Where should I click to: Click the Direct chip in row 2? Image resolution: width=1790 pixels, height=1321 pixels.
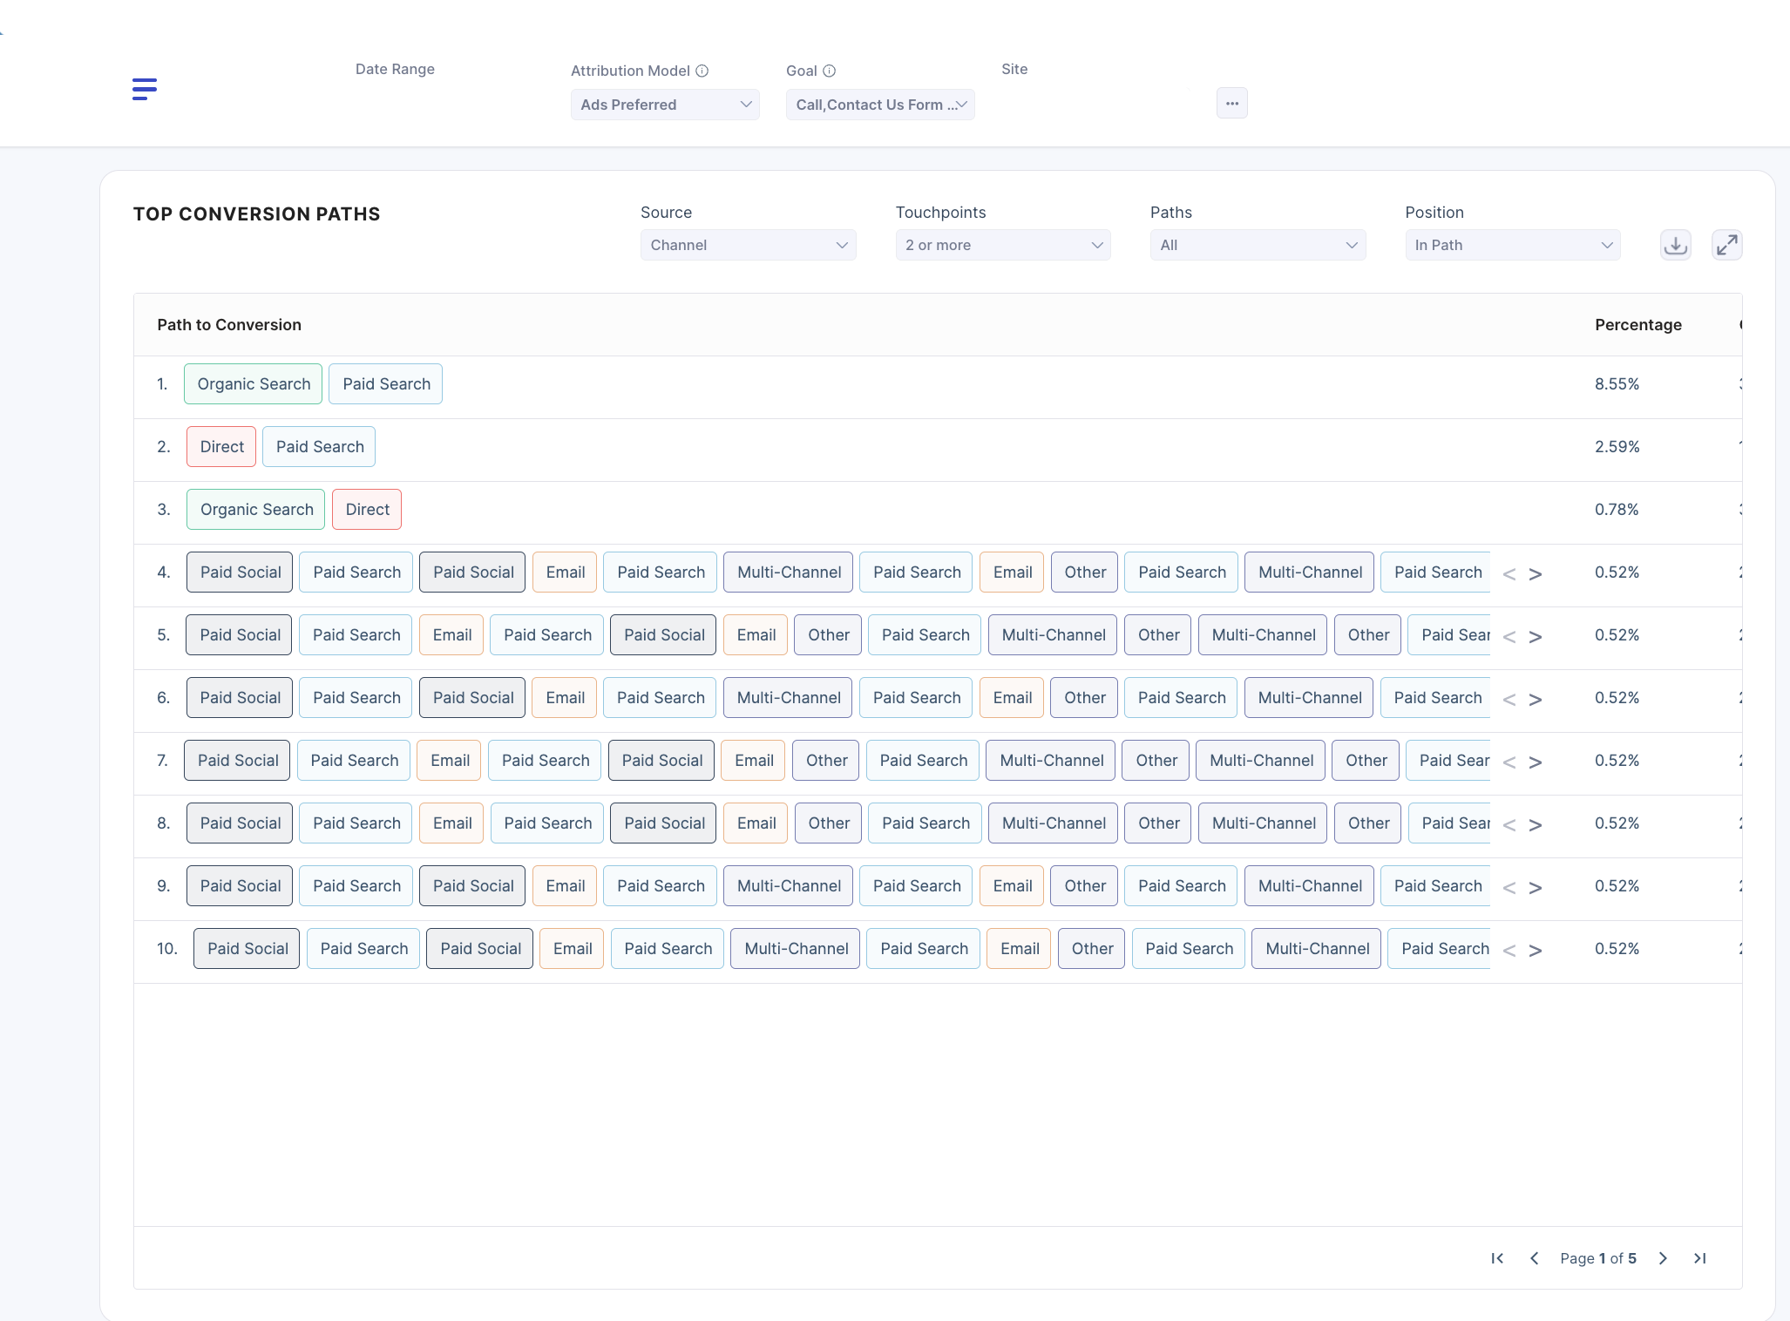point(221,447)
